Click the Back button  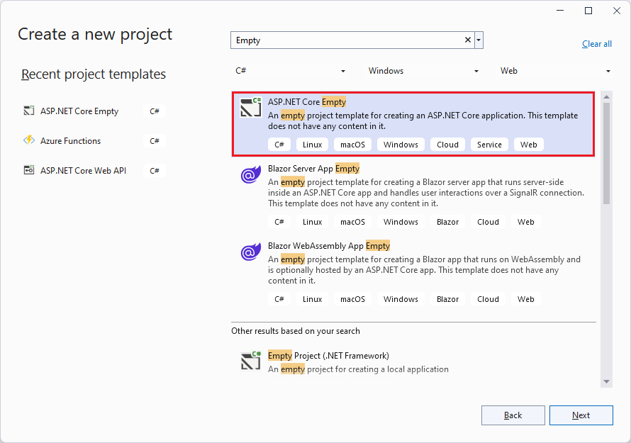[x=513, y=415]
